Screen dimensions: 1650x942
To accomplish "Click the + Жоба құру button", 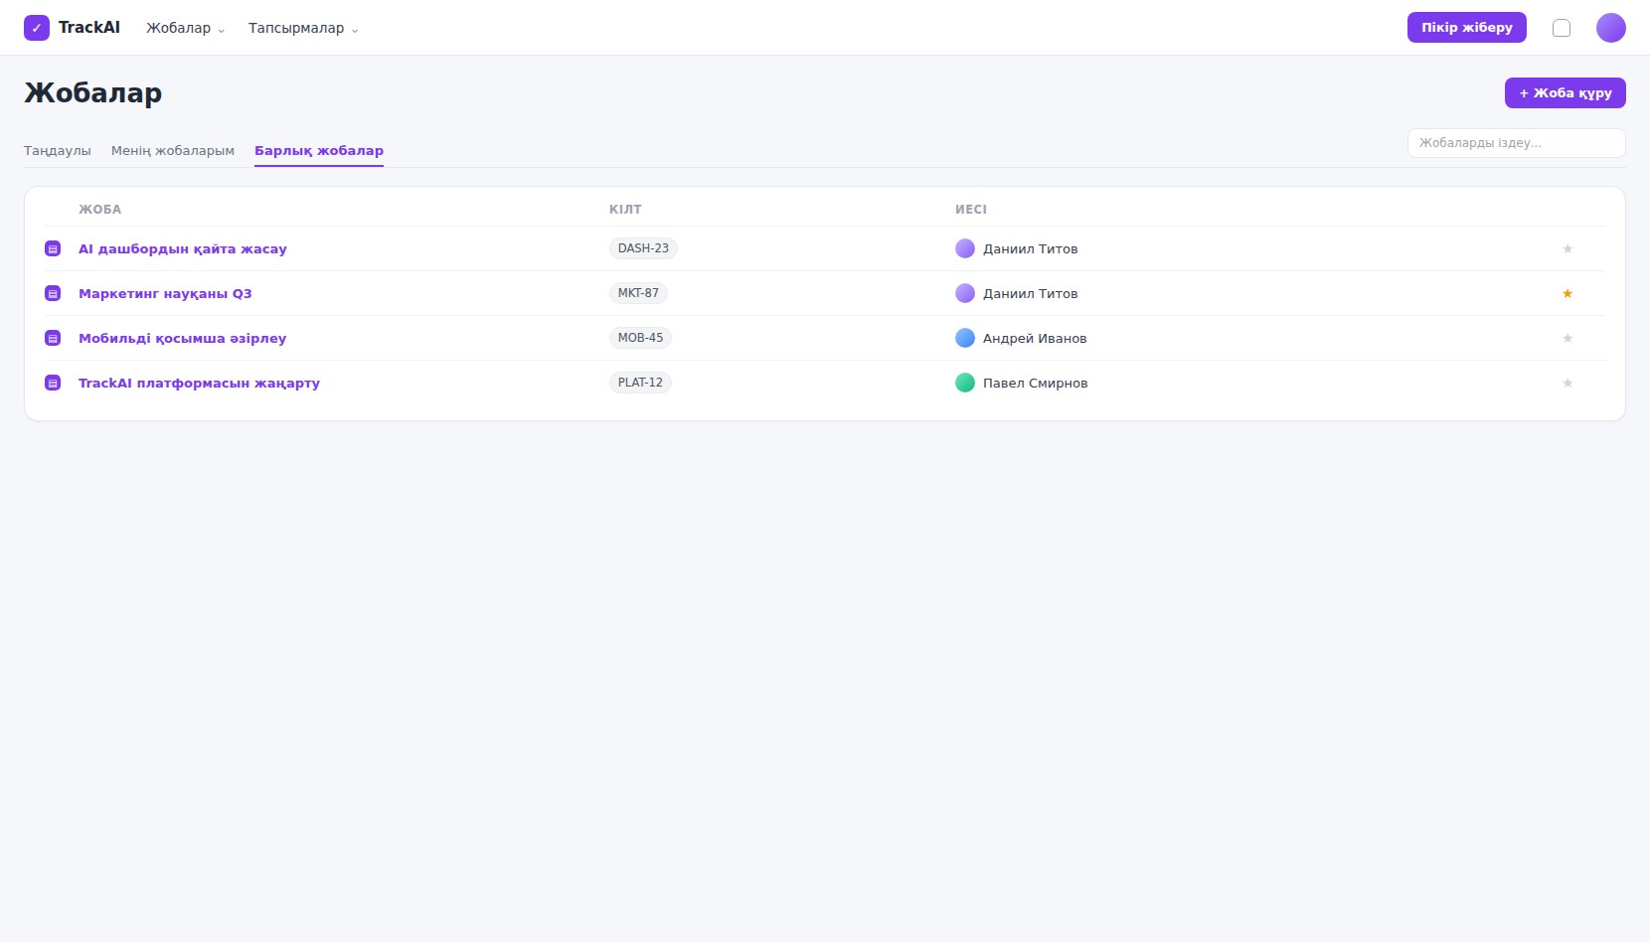I will coord(1566,92).
